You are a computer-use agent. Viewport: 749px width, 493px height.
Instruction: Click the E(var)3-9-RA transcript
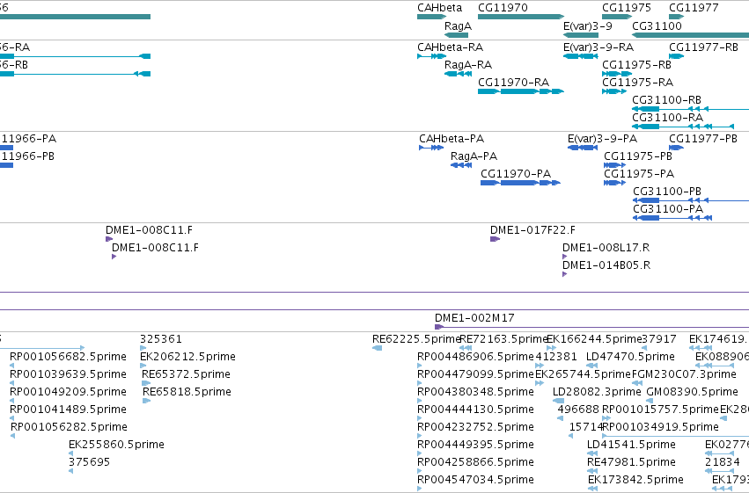[580, 56]
